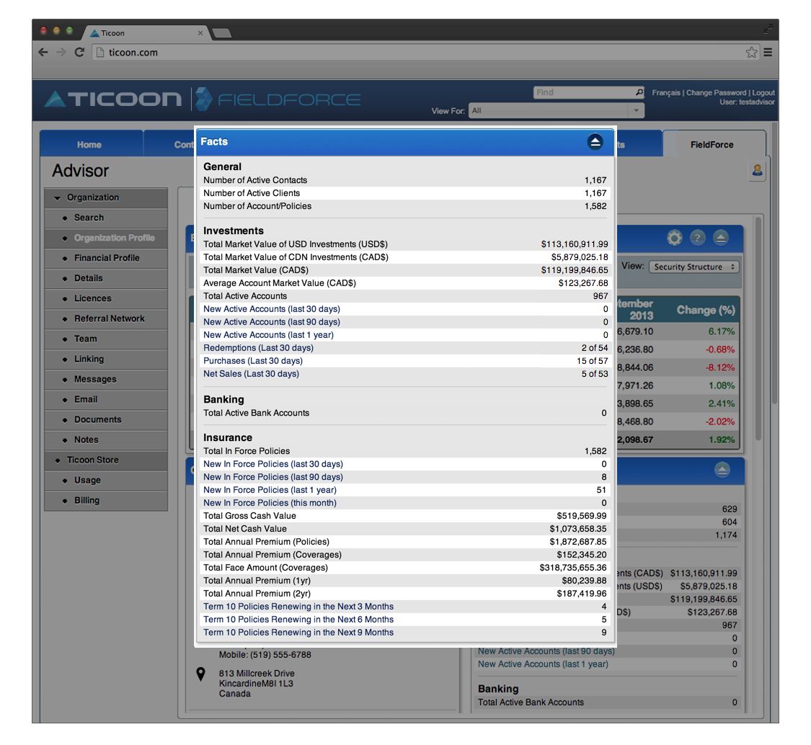Bookmark the page with the star icon
Screen dimensions: 811x745
point(751,52)
